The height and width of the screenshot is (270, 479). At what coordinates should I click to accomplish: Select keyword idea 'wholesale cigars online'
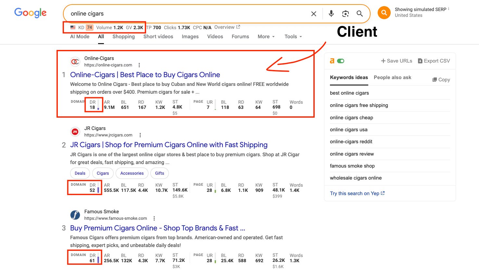356,178
